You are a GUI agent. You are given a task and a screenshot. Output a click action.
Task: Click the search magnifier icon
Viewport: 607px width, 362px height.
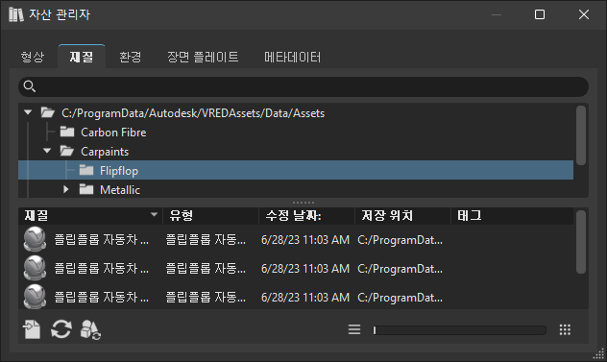[x=30, y=86]
